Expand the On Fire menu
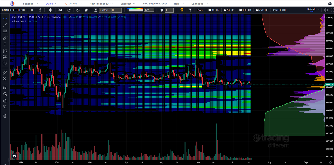This screenshot has width=334, height=165. [x=74, y=4]
